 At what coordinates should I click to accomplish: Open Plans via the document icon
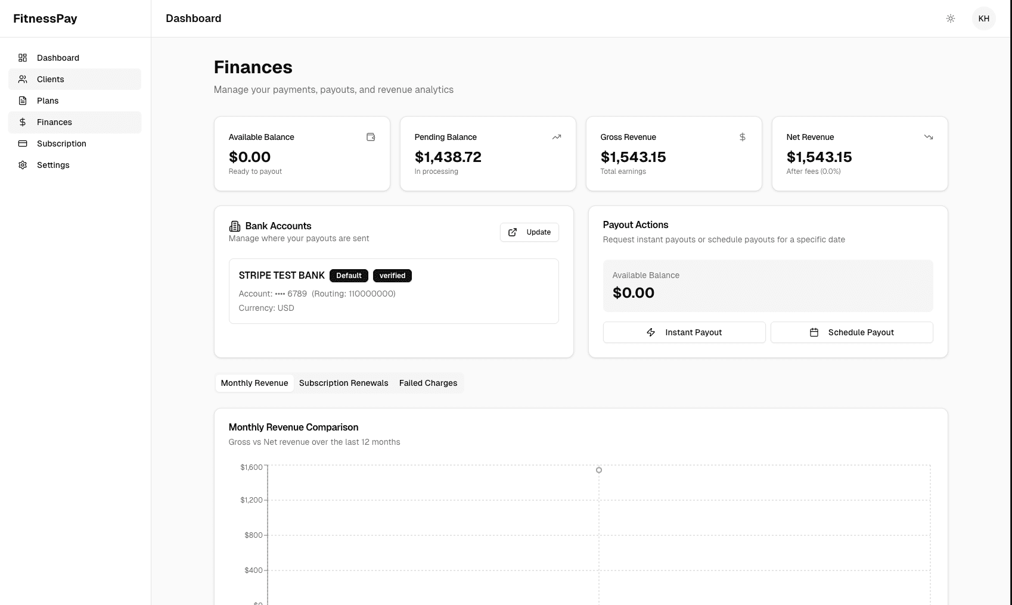click(x=23, y=101)
